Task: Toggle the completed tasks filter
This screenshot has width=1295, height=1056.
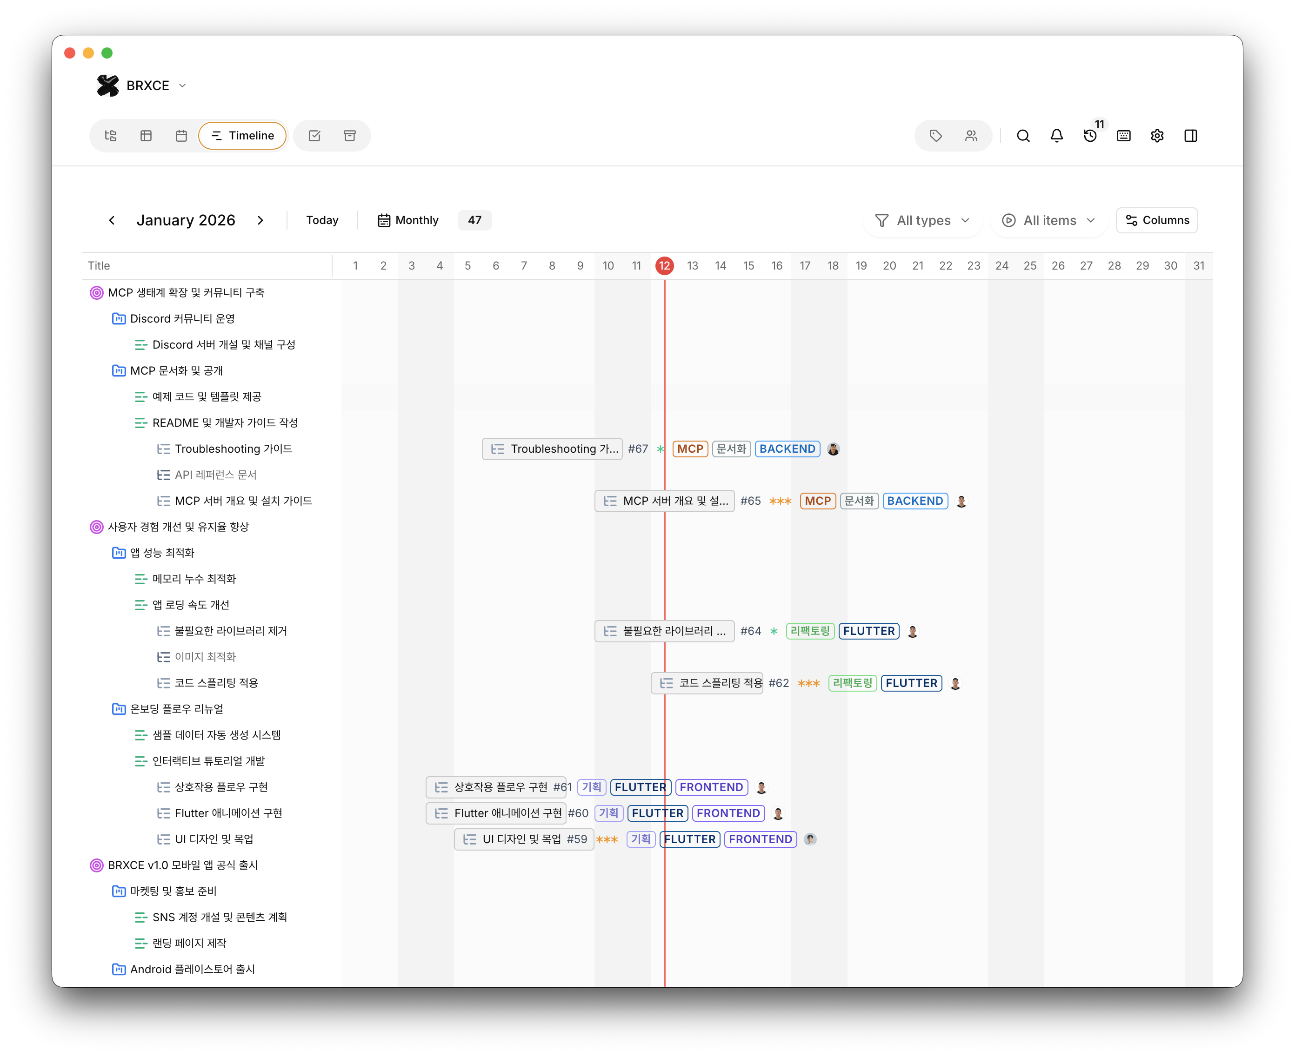Action: (314, 136)
